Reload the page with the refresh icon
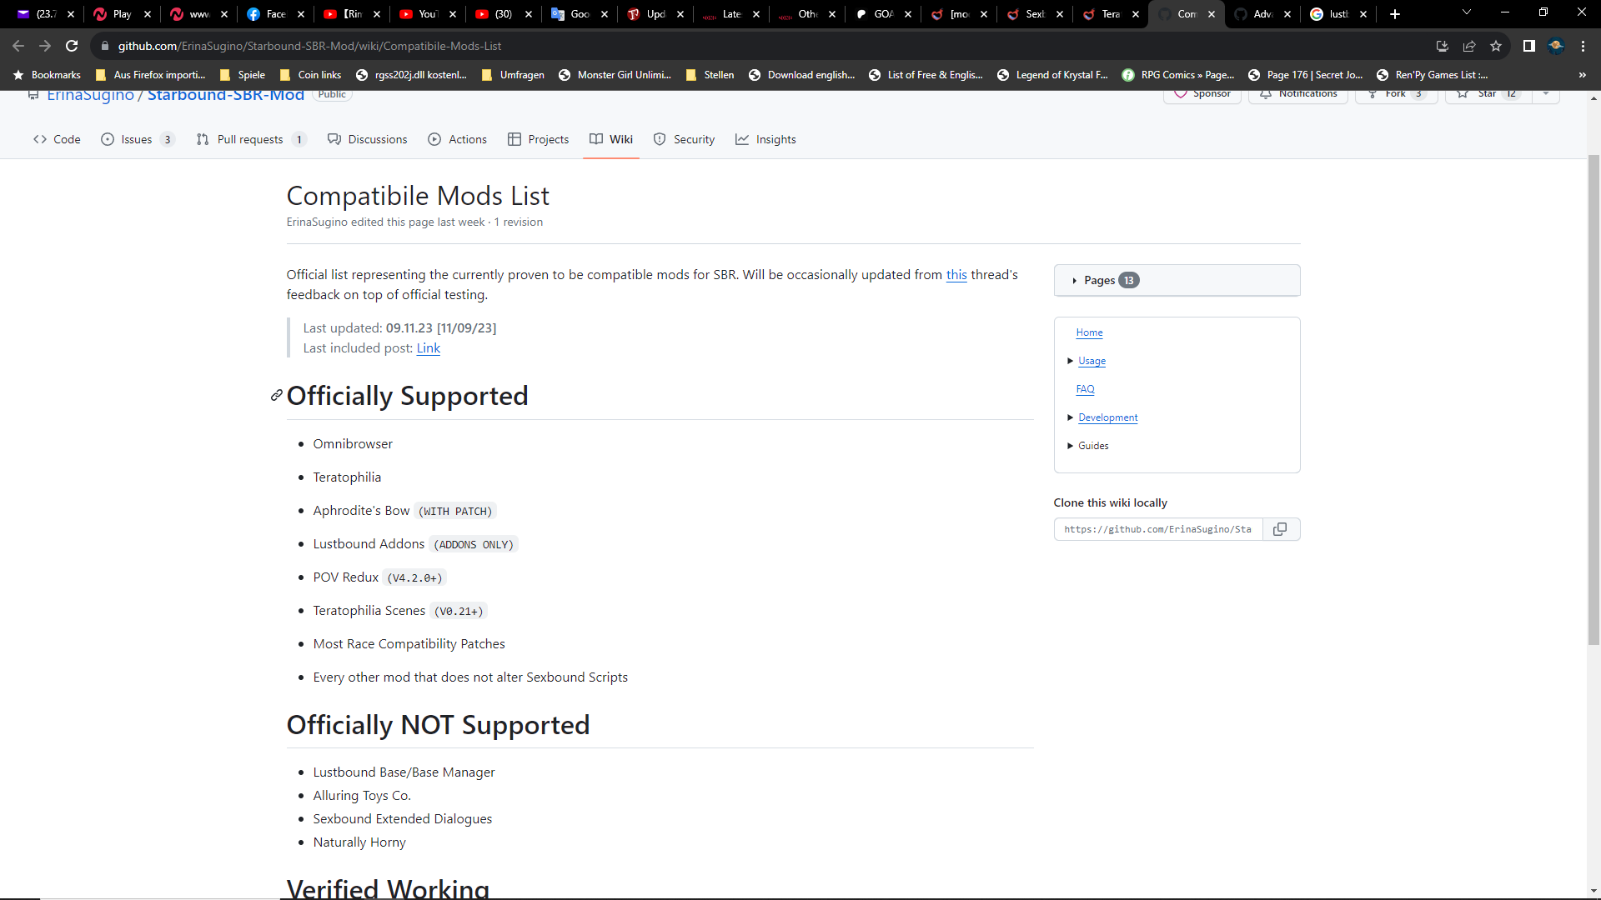This screenshot has width=1601, height=900. (72, 46)
